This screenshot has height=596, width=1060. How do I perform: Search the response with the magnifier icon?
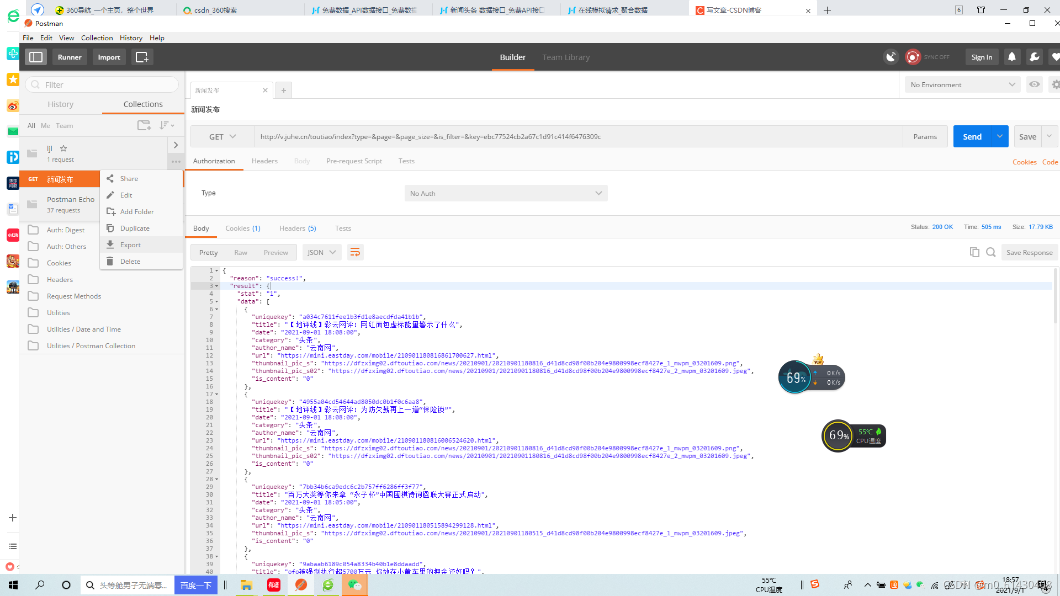pos(991,252)
